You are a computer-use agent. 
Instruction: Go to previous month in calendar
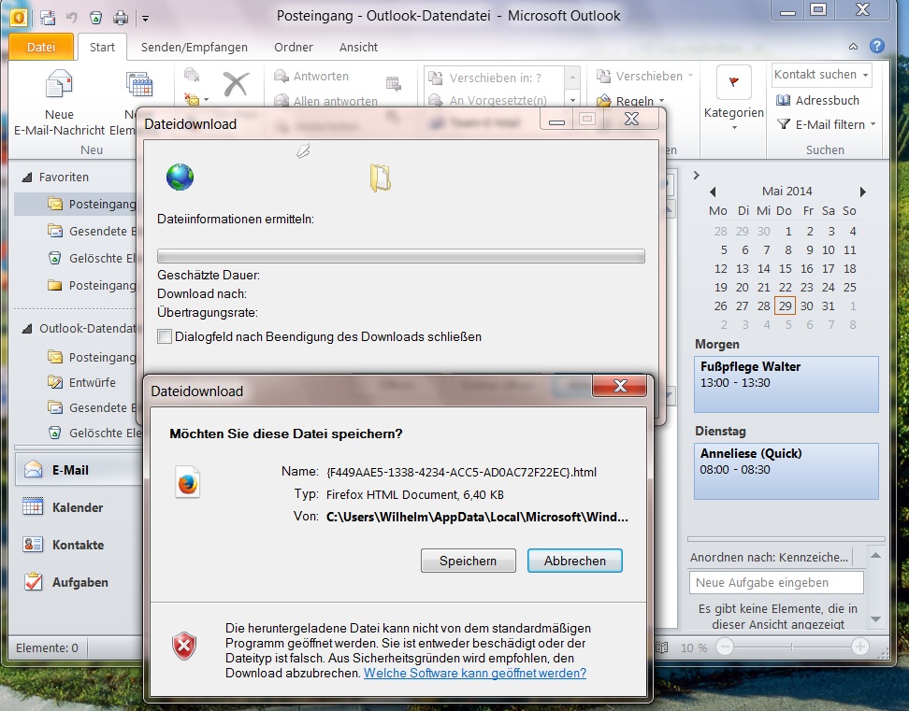tap(713, 192)
